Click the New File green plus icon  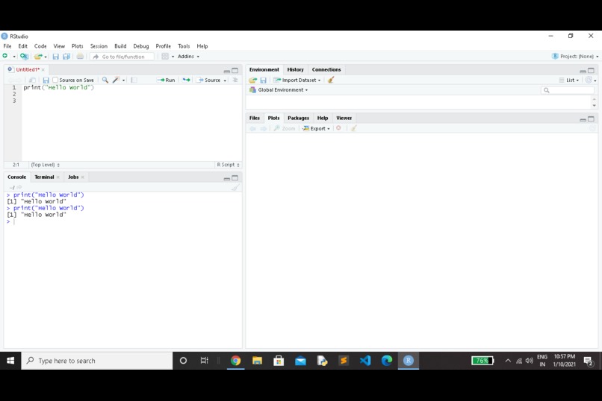coord(5,56)
